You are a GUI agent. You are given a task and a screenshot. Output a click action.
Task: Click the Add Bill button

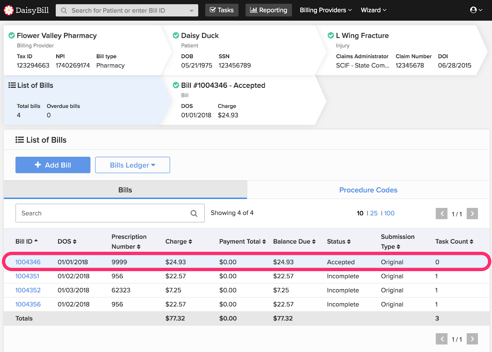[53, 165]
